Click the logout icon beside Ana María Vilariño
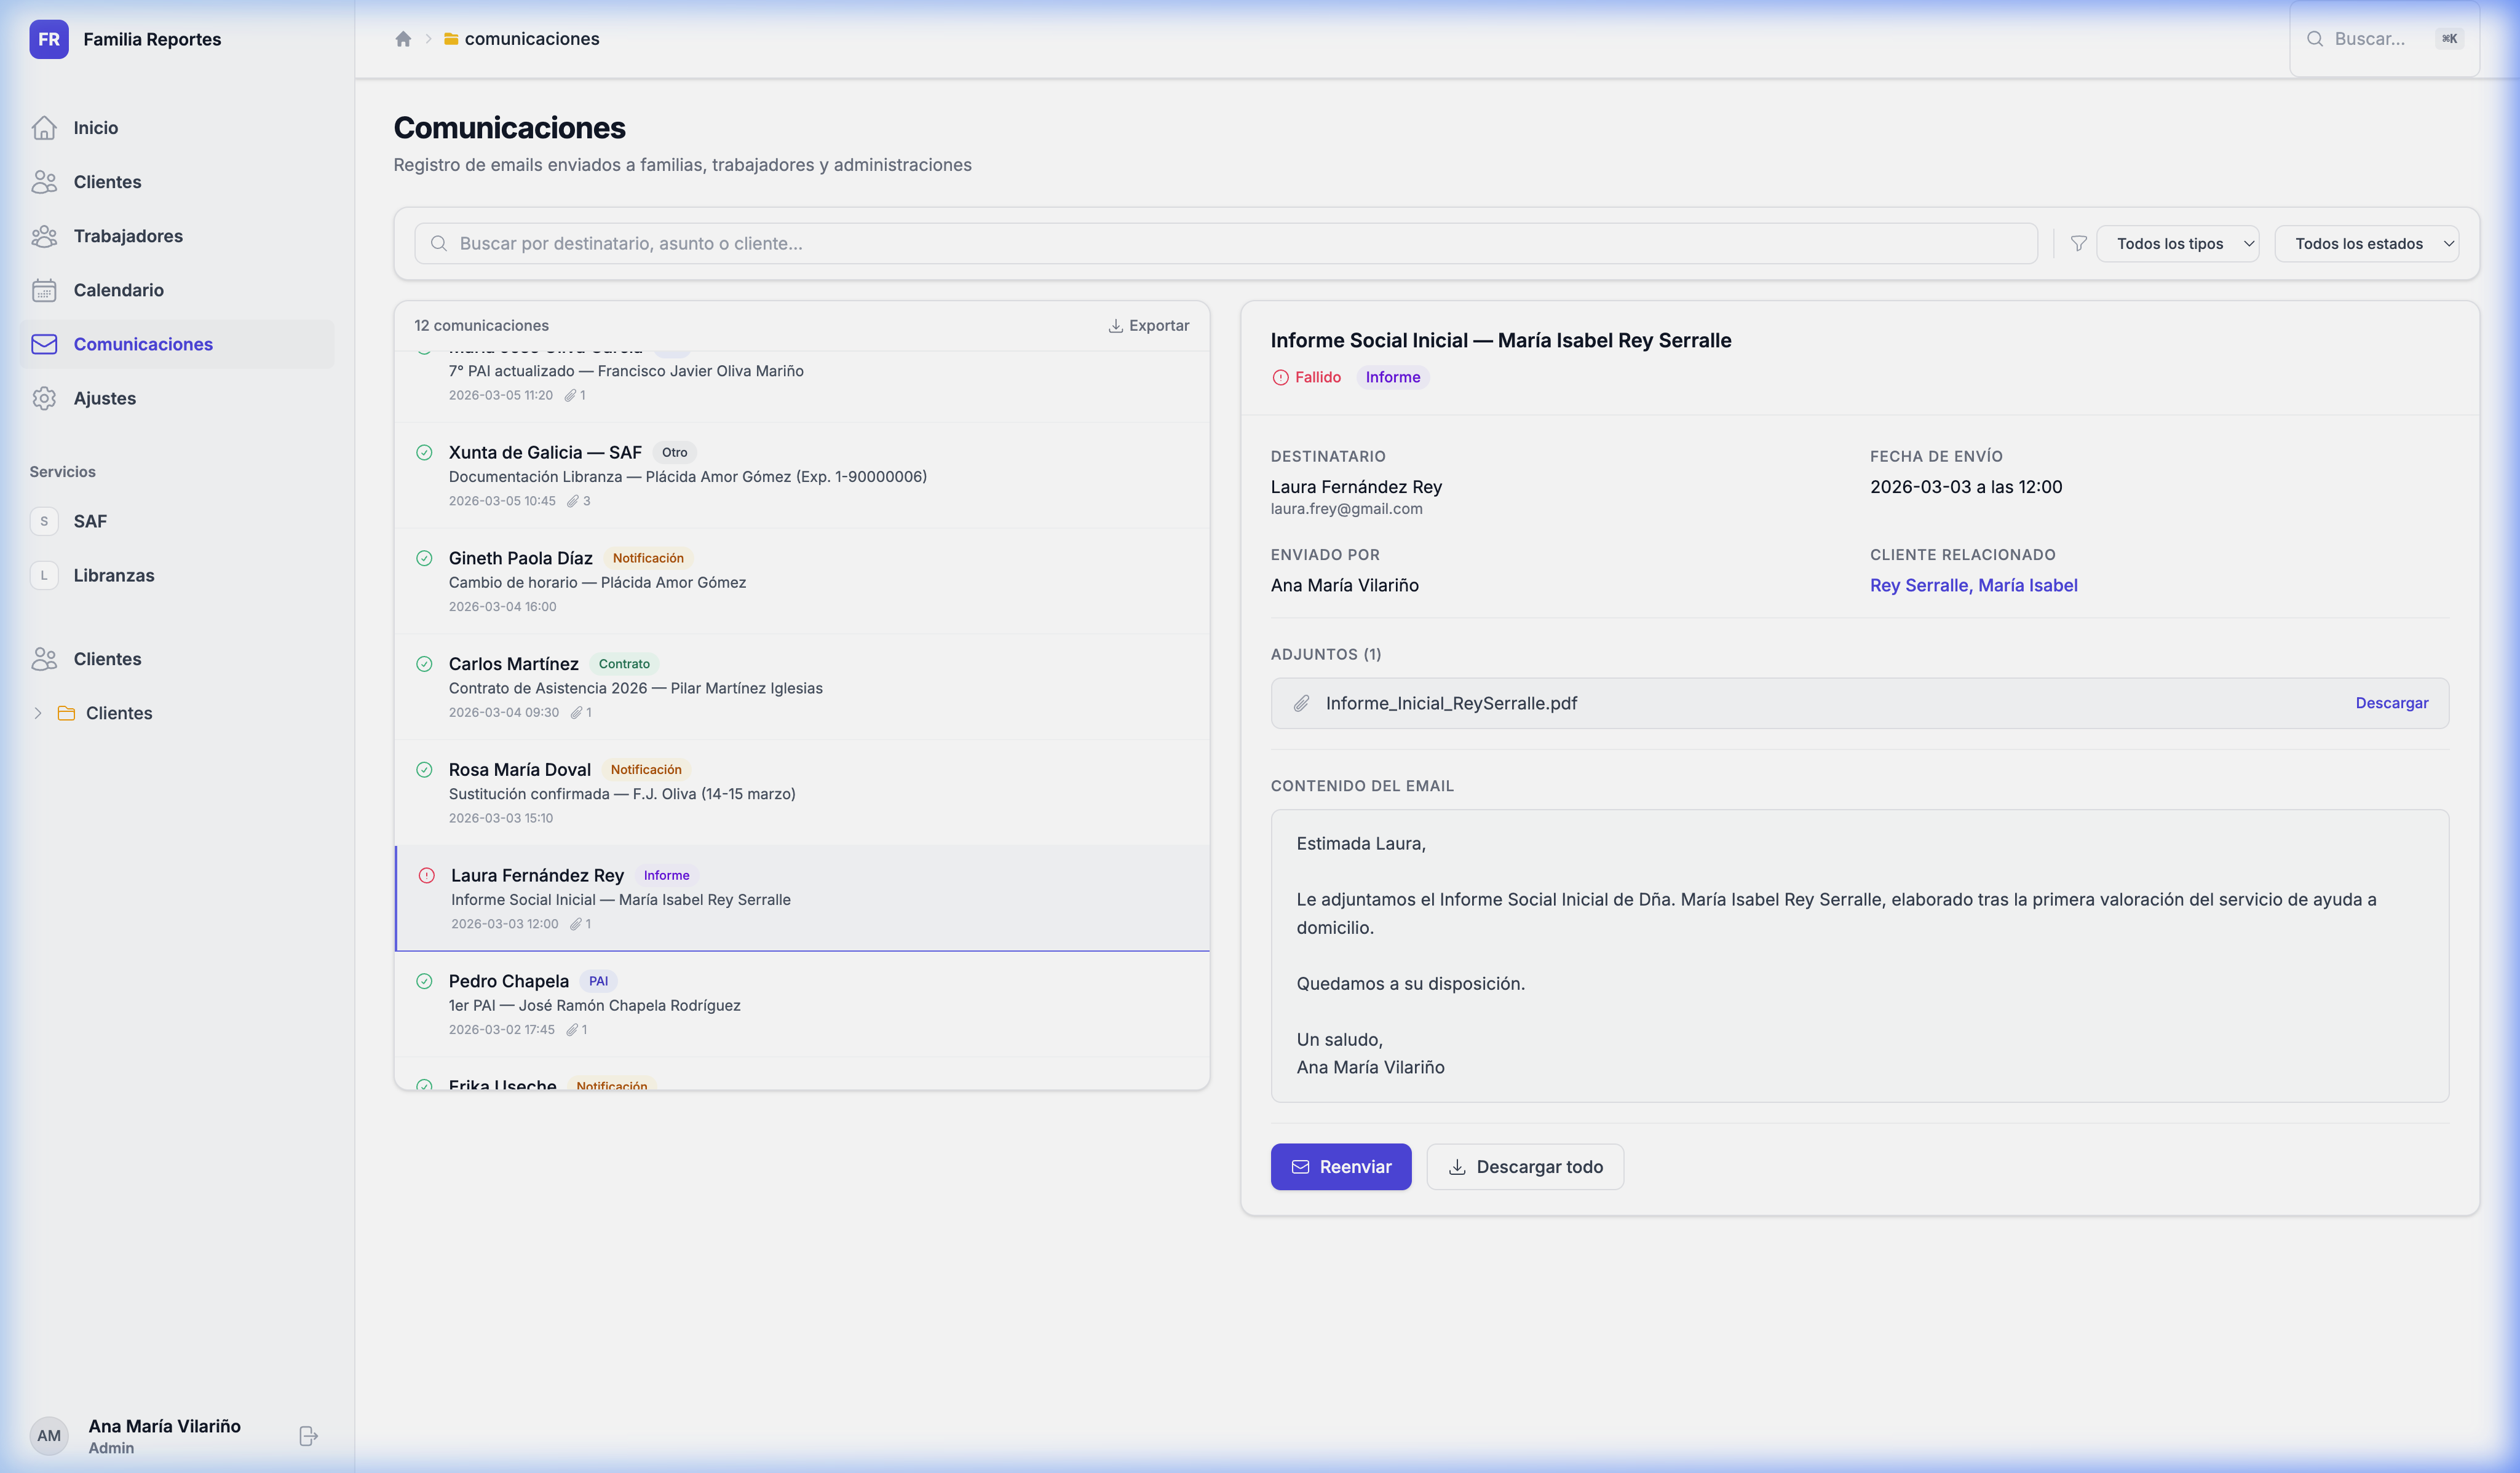The width and height of the screenshot is (2520, 1473). pos(308,1436)
